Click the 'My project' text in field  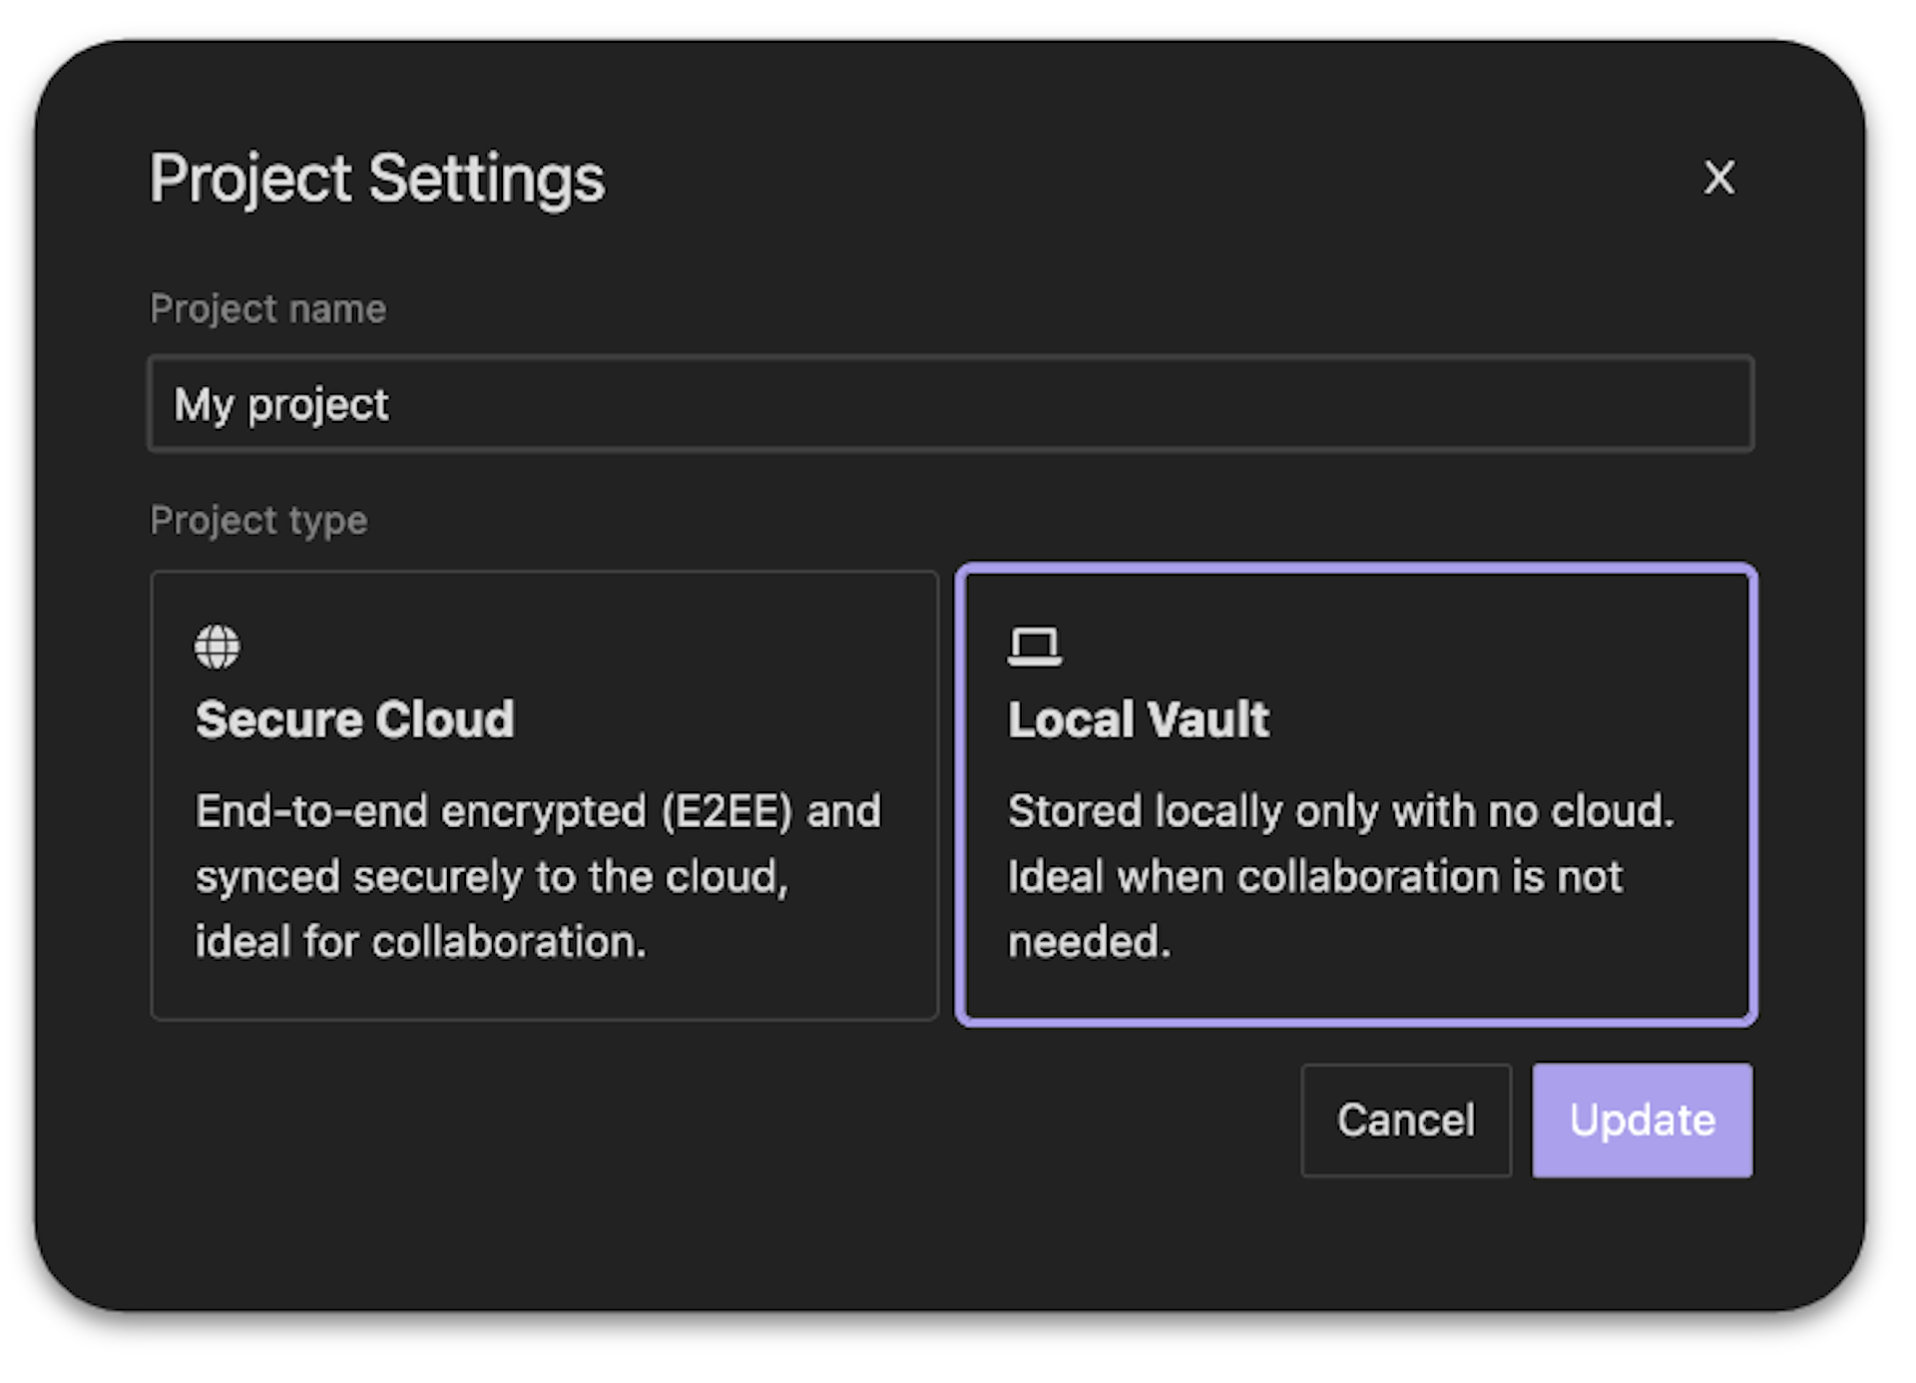click(280, 405)
